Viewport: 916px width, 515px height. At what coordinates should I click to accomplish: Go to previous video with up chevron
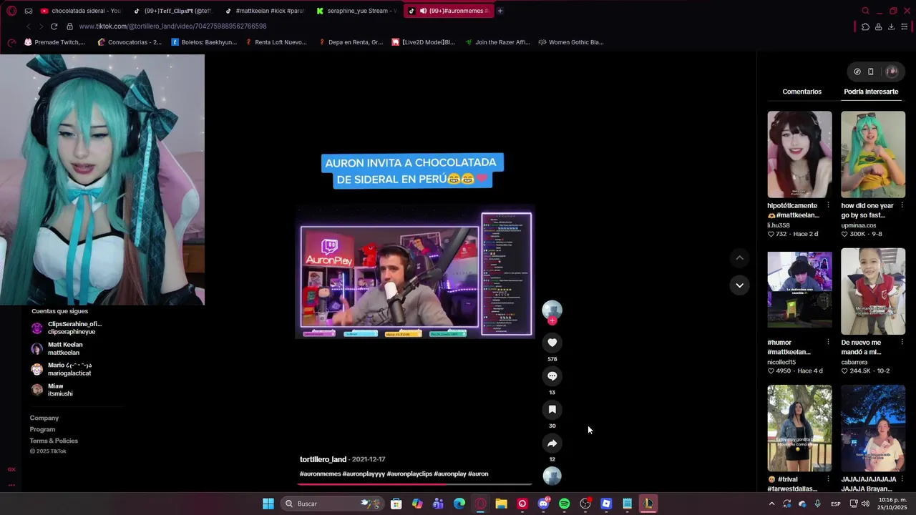click(x=739, y=257)
